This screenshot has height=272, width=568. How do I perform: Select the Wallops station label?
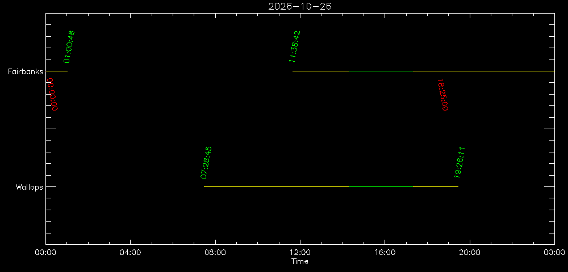(x=29, y=187)
